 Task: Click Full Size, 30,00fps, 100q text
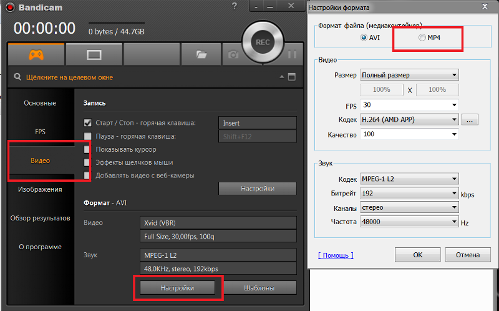[179, 237]
